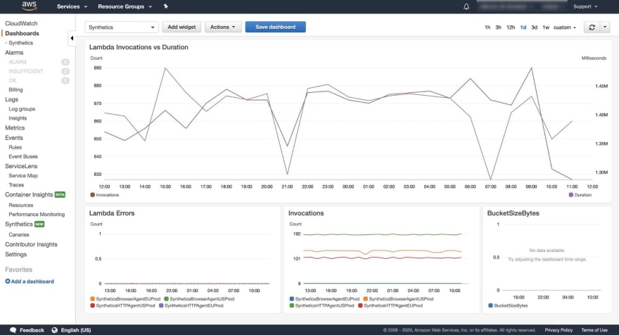Open Resources under Container Insights
619x335 pixels.
(x=21, y=205)
